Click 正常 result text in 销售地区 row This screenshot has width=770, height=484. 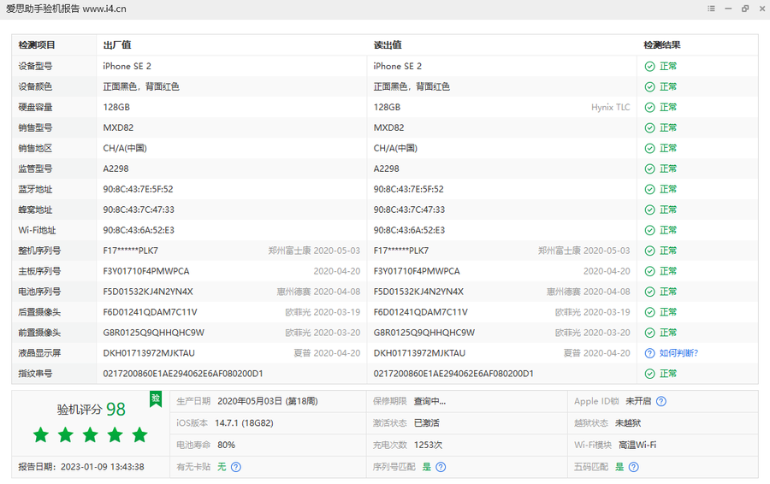click(x=668, y=148)
